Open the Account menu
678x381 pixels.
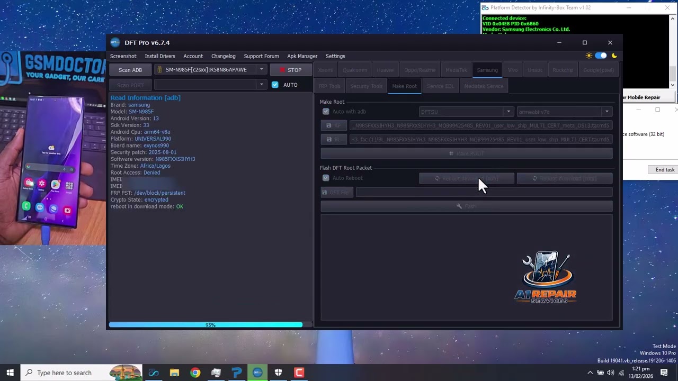[193, 56]
